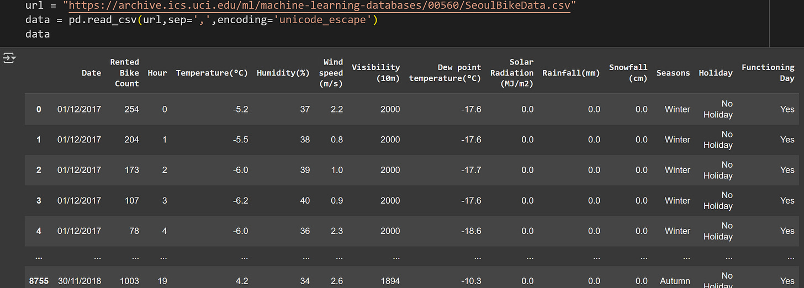Click the Solar Radiation (MJ/m2) header
This screenshot has width=804, height=288.
click(512, 73)
